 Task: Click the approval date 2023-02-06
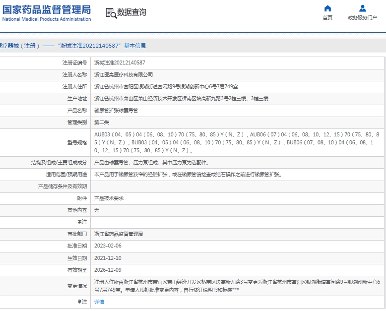(x=108, y=246)
